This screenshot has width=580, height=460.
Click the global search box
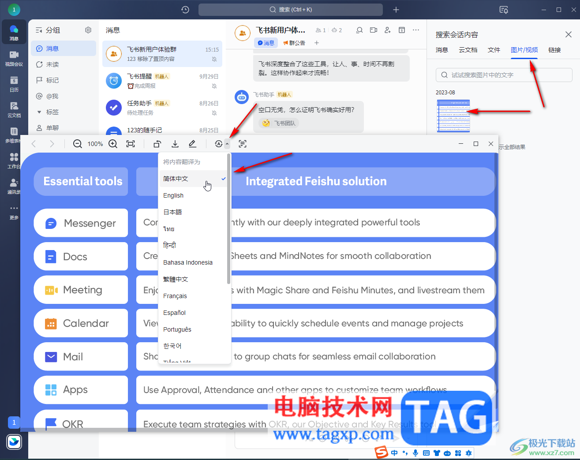tap(291, 10)
